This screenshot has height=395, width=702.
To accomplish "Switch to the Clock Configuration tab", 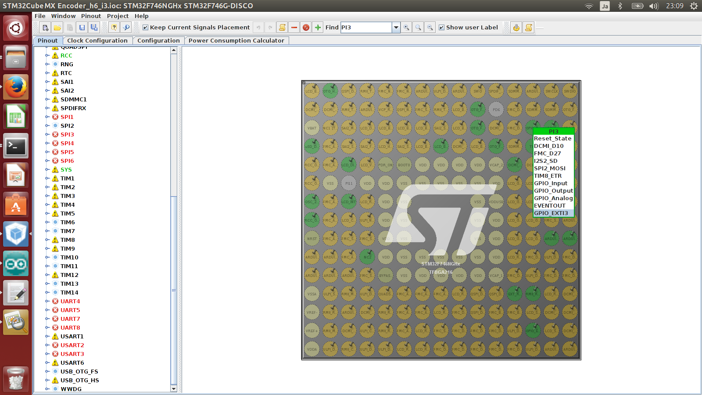I will [x=97, y=40].
